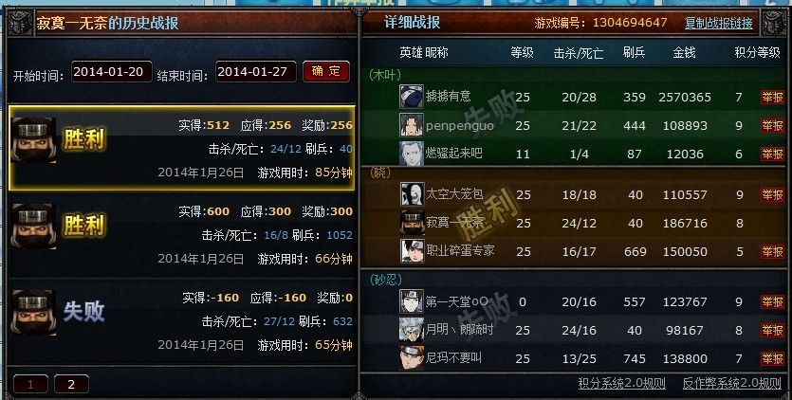Click hero portrait for 第一天堂oO

pyautogui.click(x=411, y=301)
